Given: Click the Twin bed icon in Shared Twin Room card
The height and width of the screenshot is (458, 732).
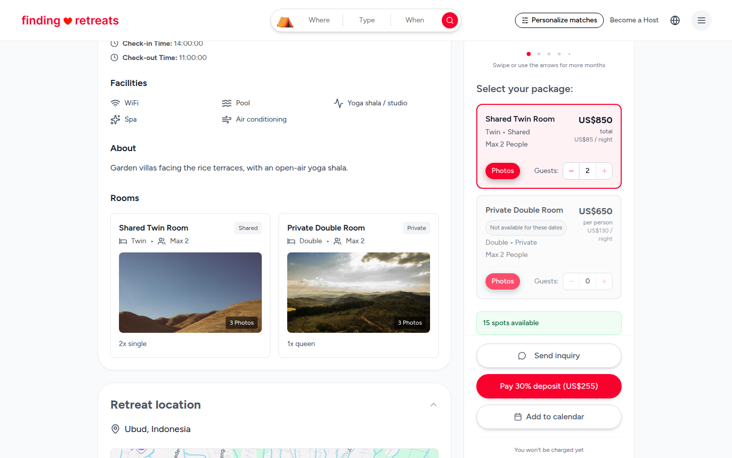Looking at the screenshot, I should point(123,241).
